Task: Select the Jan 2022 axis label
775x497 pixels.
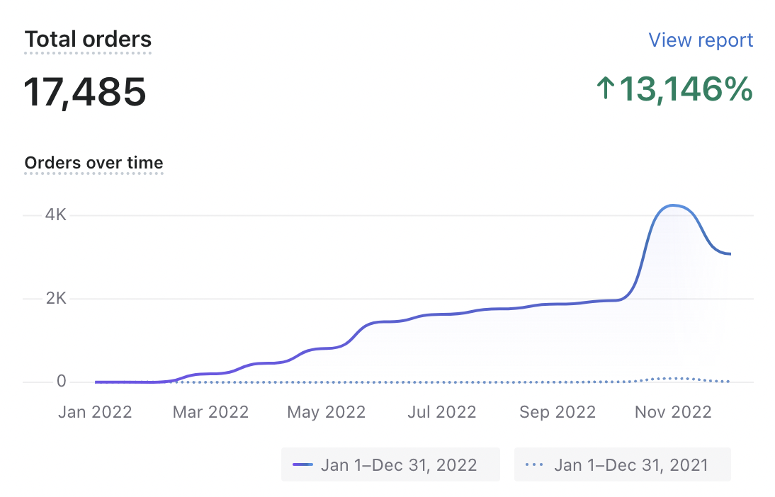Action: tap(95, 412)
